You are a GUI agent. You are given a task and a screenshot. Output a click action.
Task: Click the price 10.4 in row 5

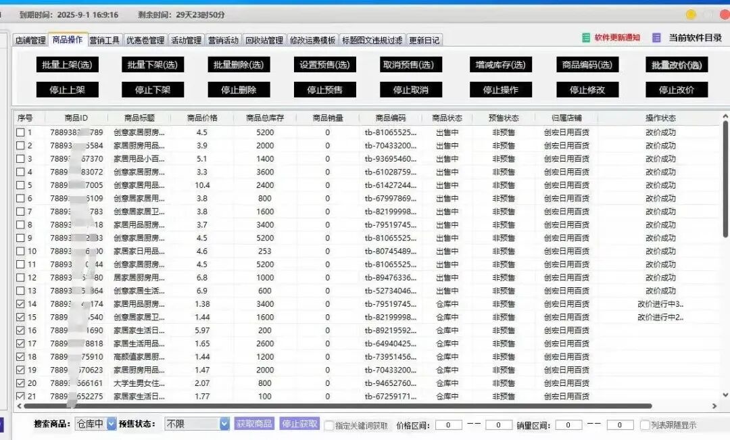click(202, 185)
